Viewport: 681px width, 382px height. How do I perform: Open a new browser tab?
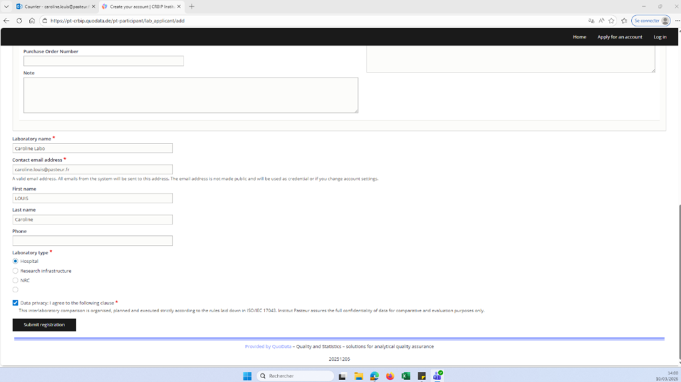(192, 7)
